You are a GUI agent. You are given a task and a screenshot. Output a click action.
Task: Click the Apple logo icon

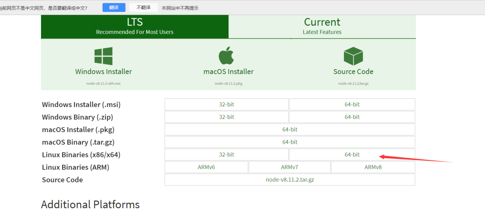226,55
